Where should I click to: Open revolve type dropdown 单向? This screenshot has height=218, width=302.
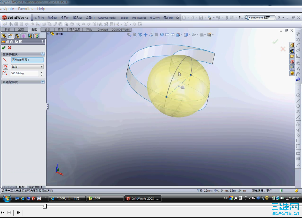pos(27,67)
